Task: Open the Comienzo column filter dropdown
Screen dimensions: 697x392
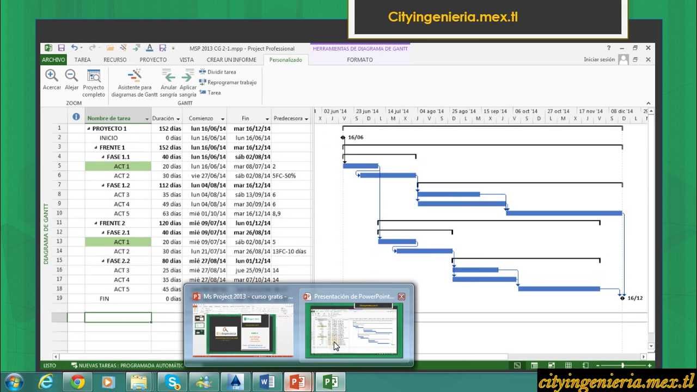Action: click(222, 119)
